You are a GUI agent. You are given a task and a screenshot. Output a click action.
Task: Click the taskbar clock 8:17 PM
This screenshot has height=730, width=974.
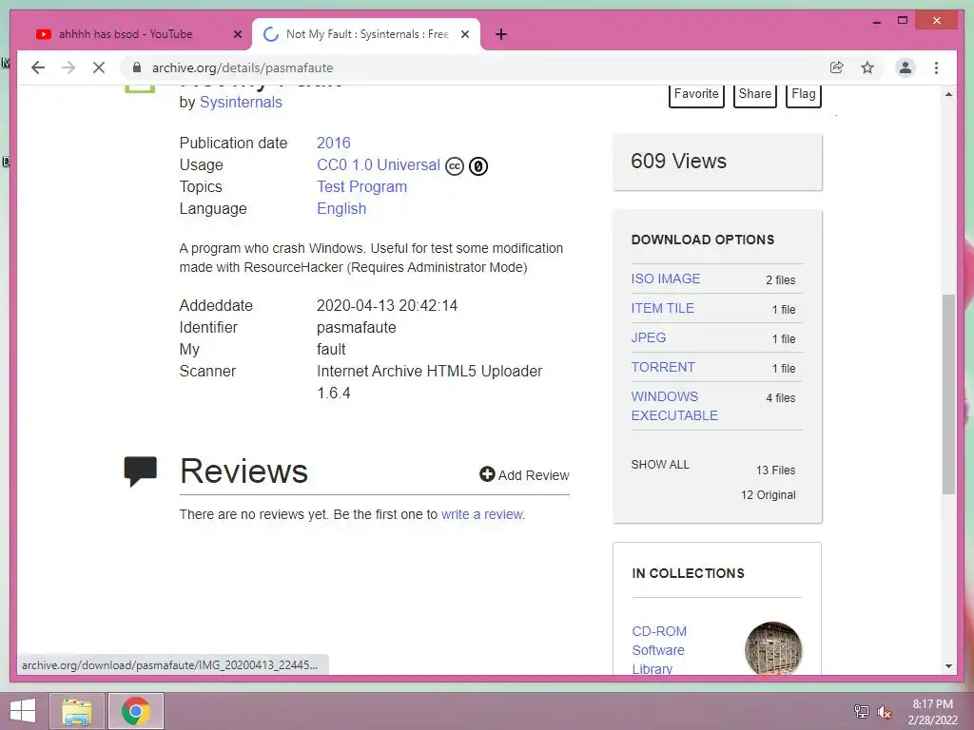(932, 704)
